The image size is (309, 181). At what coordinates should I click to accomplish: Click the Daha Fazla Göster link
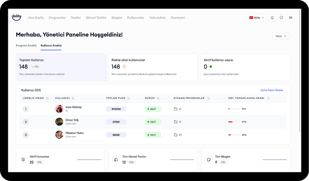pyautogui.click(x=271, y=90)
